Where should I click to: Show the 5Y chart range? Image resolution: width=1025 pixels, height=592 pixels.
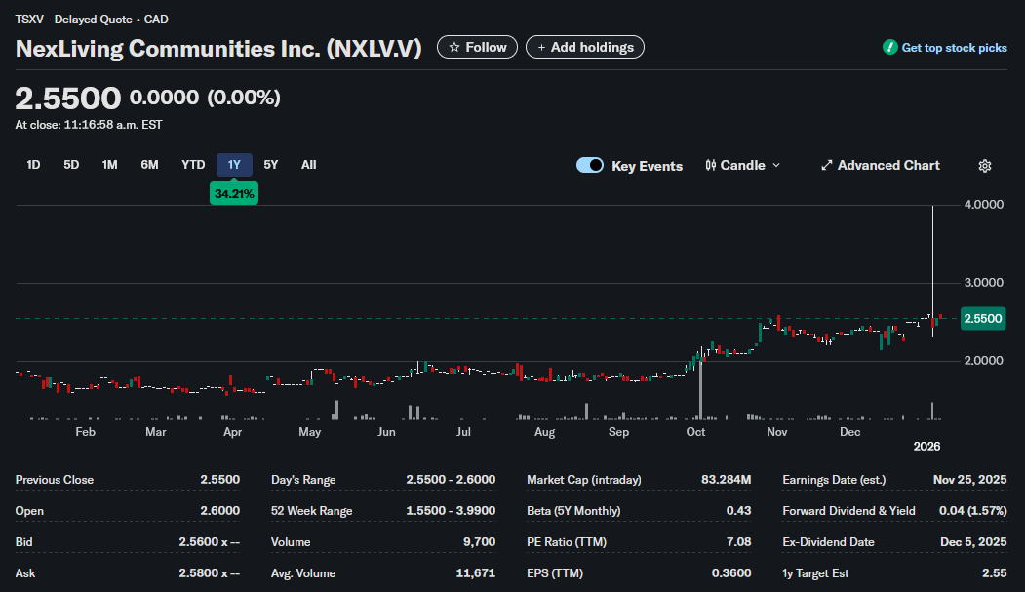[x=270, y=165]
